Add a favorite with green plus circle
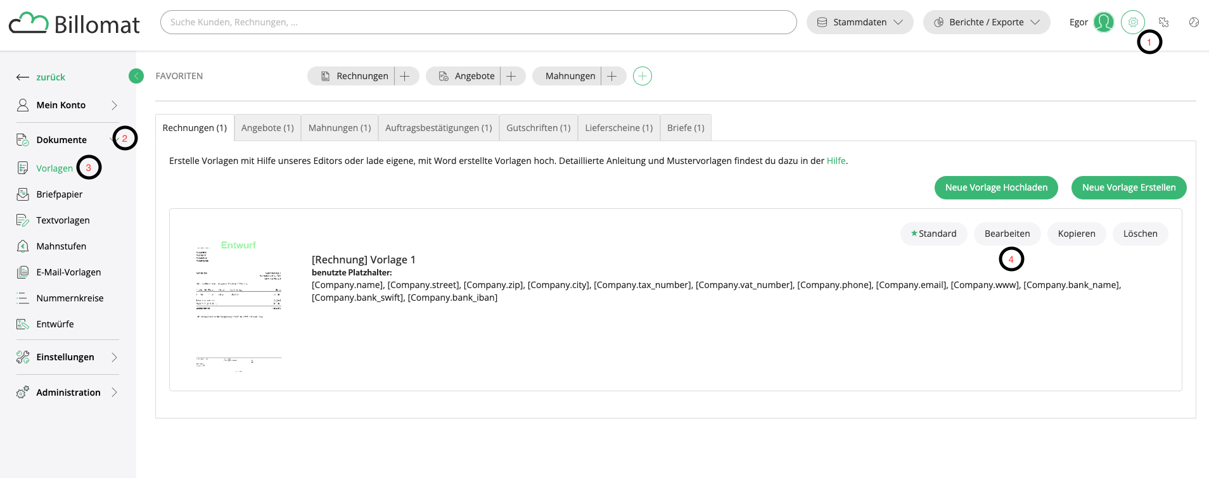Image resolution: width=1209 pixels, height=478 pixels. 643,76
